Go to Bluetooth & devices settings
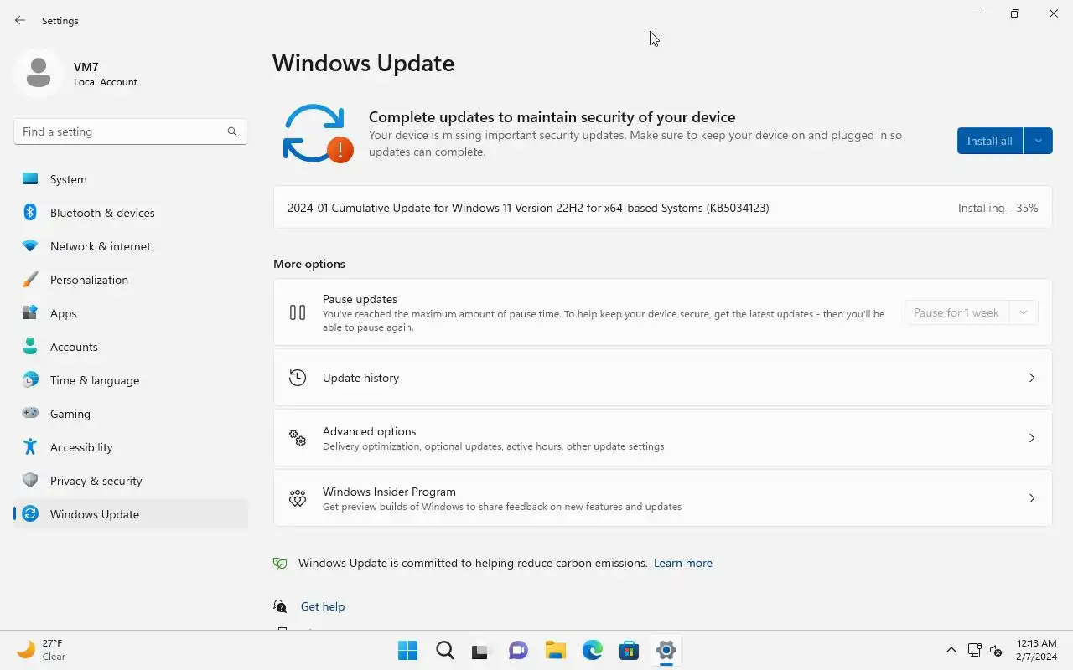The width and height of the screenshot is (1073, 670). point(131,213)
